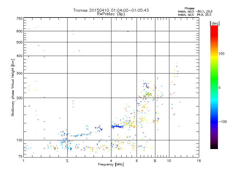Click the 'mean, sd,X: 94.9, 25.3' line
Screen dimensions: 234x175
tap(195, 15)
